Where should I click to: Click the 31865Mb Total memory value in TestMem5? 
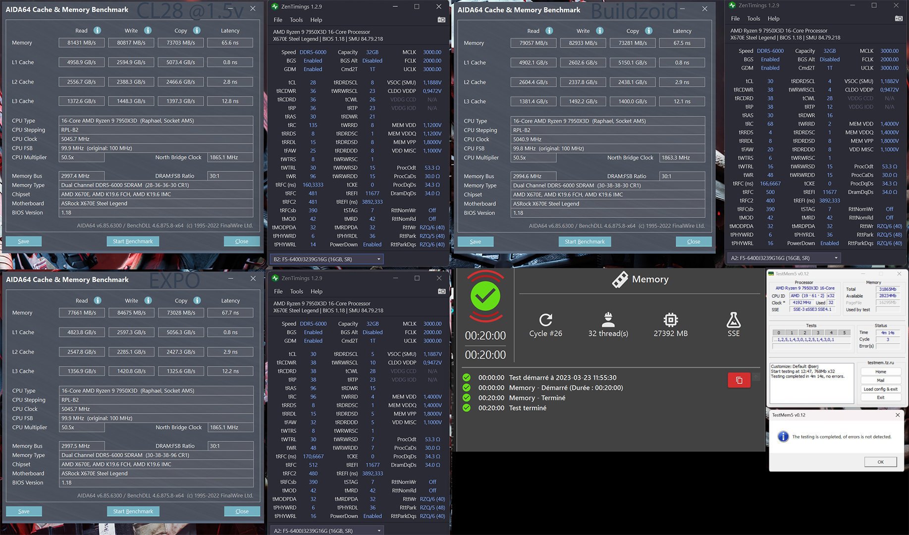coord(888,289)
